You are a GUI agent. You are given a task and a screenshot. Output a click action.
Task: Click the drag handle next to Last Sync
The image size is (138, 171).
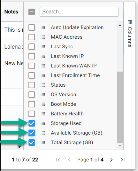point(43,47)
